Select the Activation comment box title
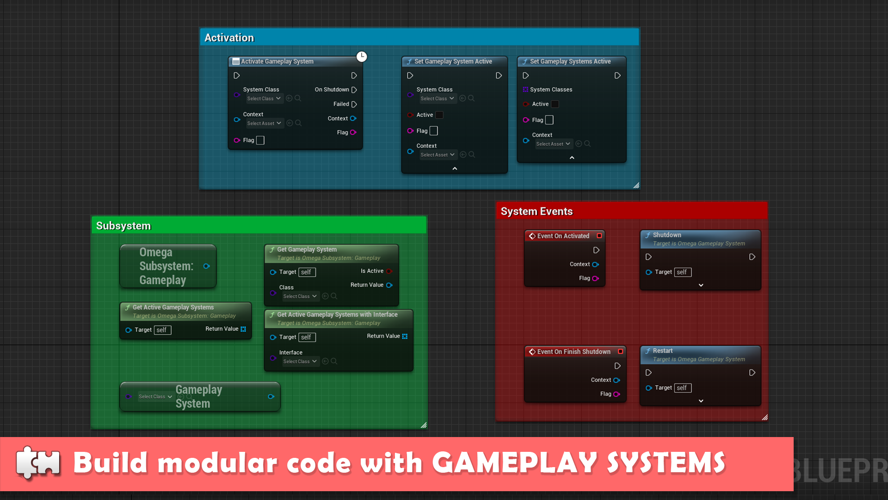Image resolution: width=888 pixels, height=500 pixels. pyautogui.click(x=229, y=37)
